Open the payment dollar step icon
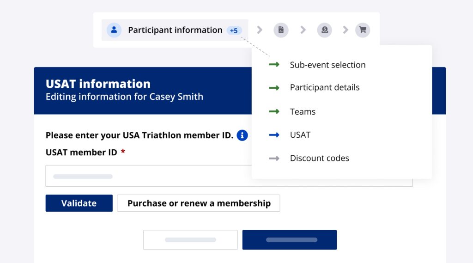This screenshot has width=473, height=263. coord(324,30)
